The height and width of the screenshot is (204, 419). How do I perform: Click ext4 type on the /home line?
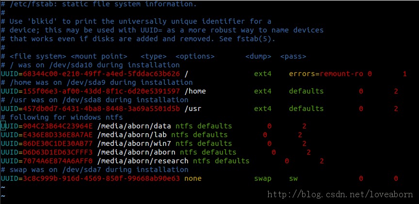tap(263, 91)
